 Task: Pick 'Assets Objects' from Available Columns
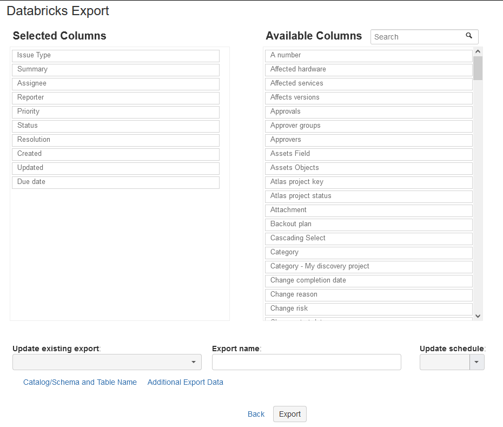tap(369, 168)
